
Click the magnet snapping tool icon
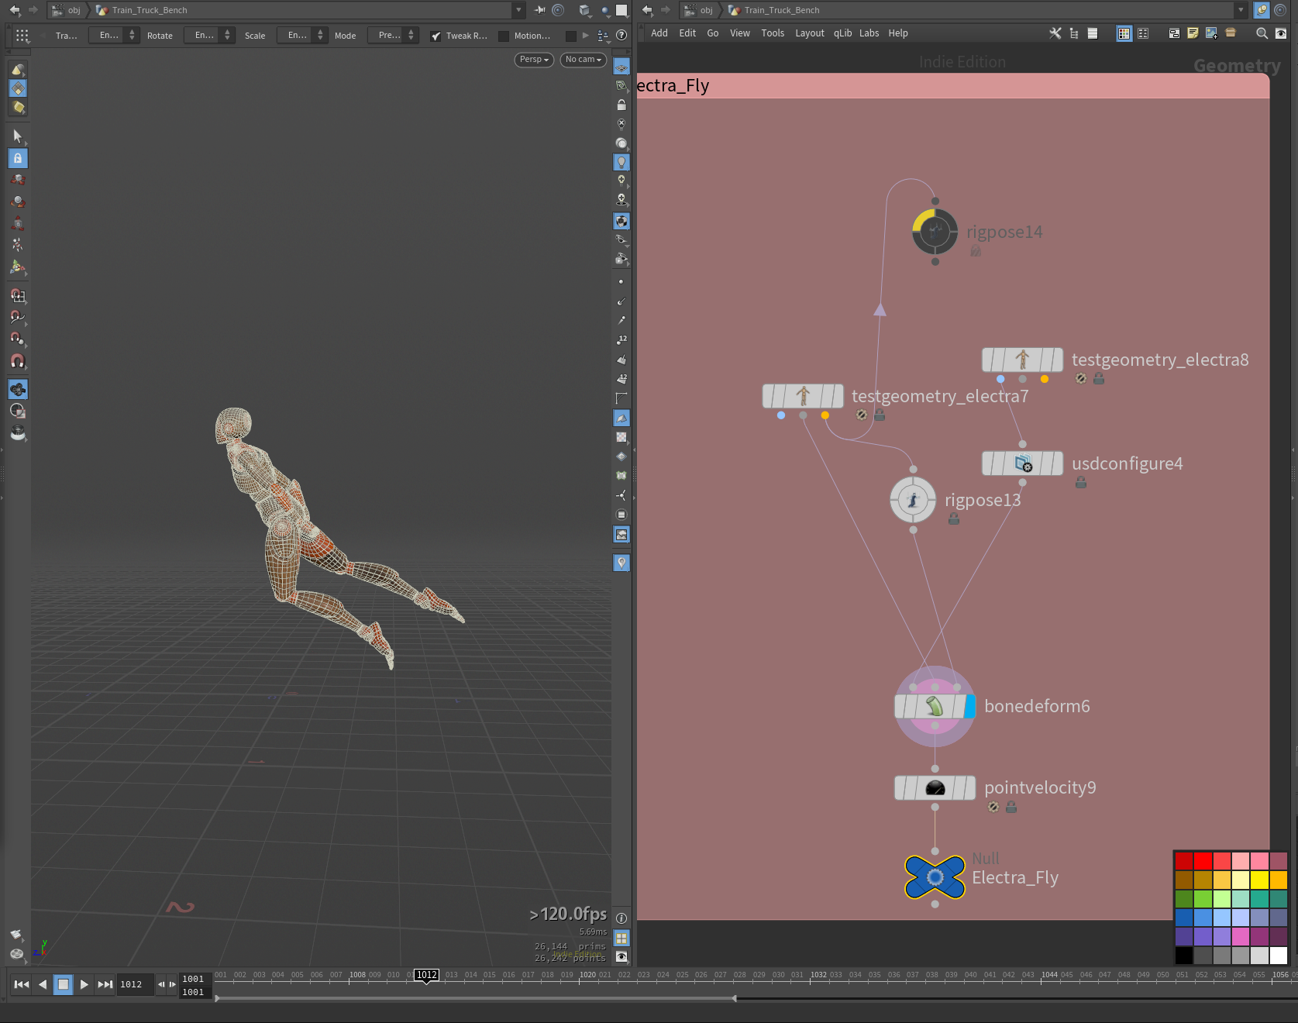(x=18, y=361)
